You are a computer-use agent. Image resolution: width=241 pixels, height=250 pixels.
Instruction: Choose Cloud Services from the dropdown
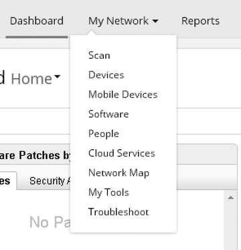coord(122,153)
